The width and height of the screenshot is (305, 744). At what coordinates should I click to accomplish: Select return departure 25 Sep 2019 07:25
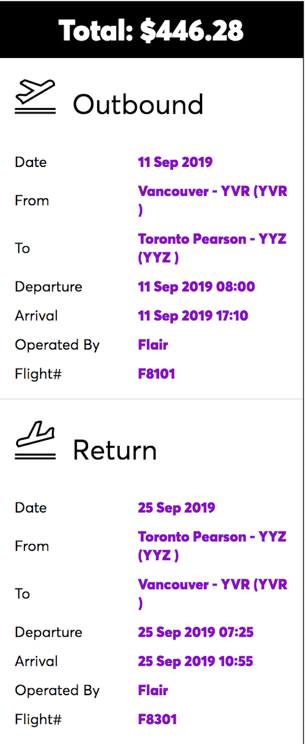196,632
